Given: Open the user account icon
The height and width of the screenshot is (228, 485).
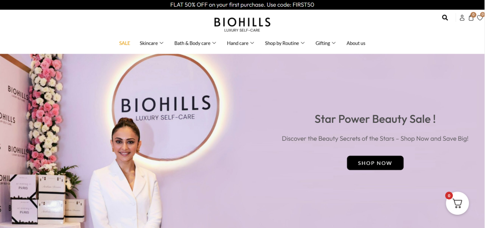Looking at the screenshot, I should (462, 18).
